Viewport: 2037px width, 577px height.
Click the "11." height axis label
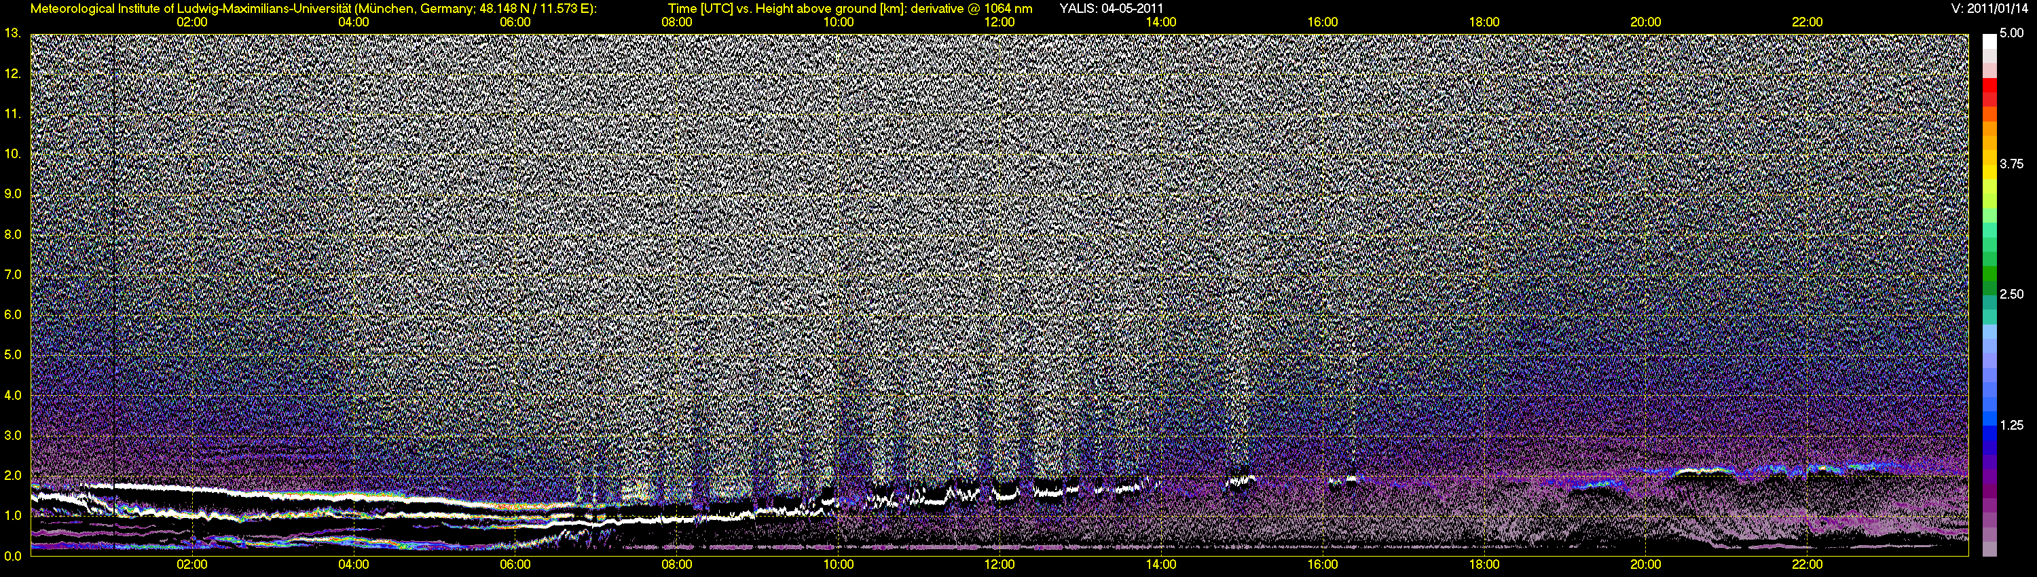[13, 114]
